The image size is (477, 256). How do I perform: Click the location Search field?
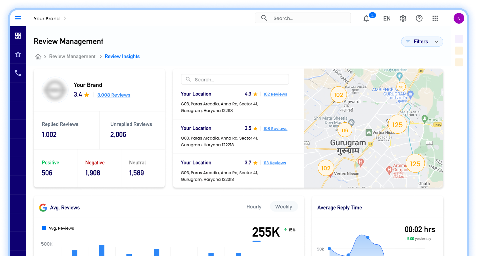[x=235, y=79]
